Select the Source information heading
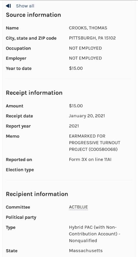The width and height of the screenshot is (138, 257). pyautogui.click(x=33, y=15)
